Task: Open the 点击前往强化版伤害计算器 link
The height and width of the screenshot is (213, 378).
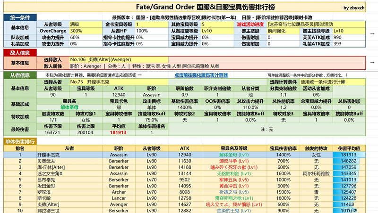Action: 201,75
